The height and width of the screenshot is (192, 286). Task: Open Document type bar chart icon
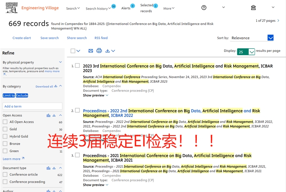48,168
